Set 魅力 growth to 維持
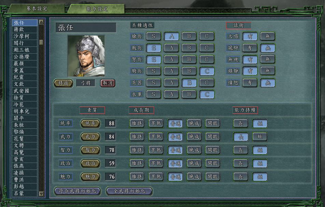Image resolution: width=325 pixels, height=207 pixels. coord(137,177)
